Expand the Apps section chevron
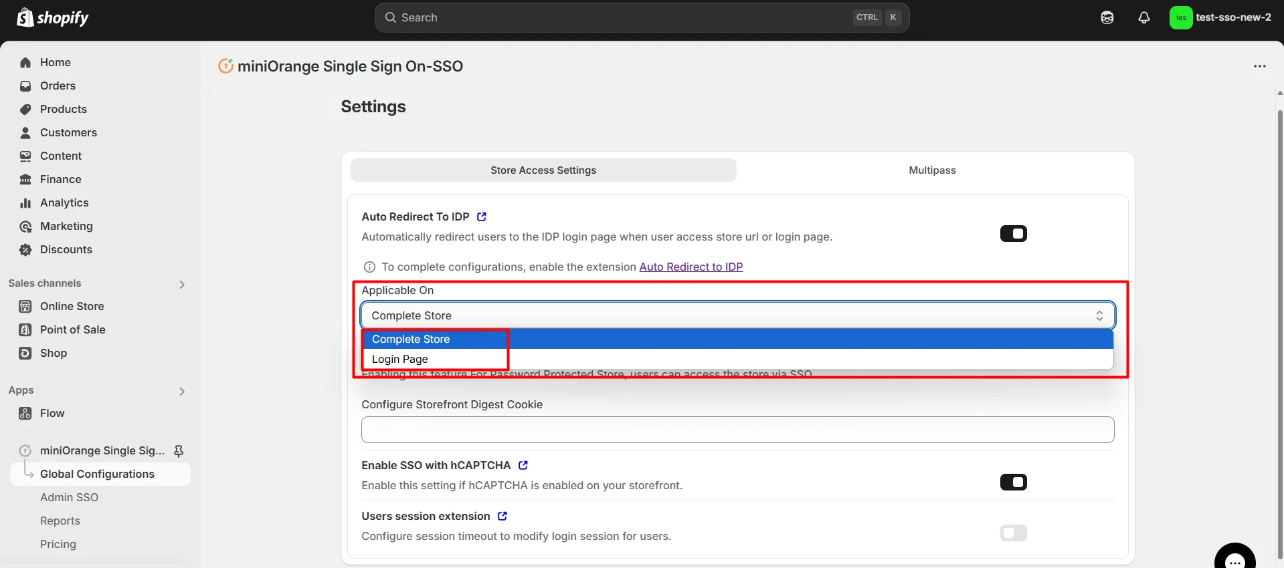1284x568 pixels. (x=182, y=391)
